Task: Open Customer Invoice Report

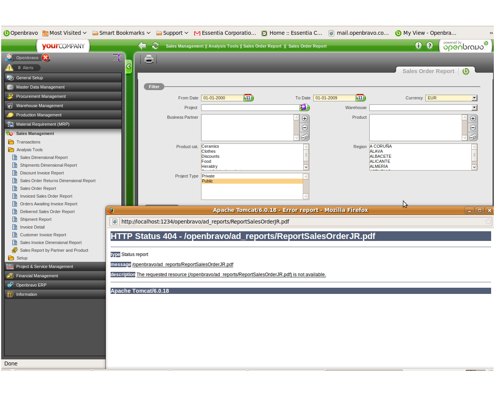Action: click(43, 235)
